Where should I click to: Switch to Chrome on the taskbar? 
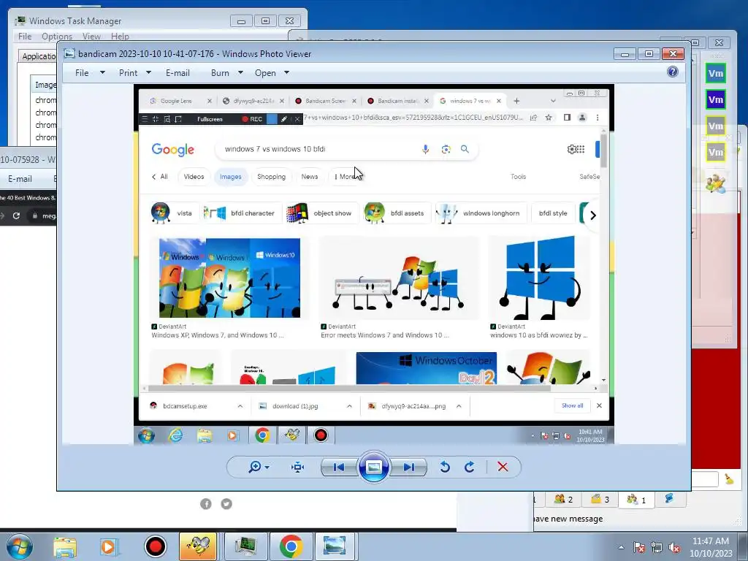click(x=291, y=546)
